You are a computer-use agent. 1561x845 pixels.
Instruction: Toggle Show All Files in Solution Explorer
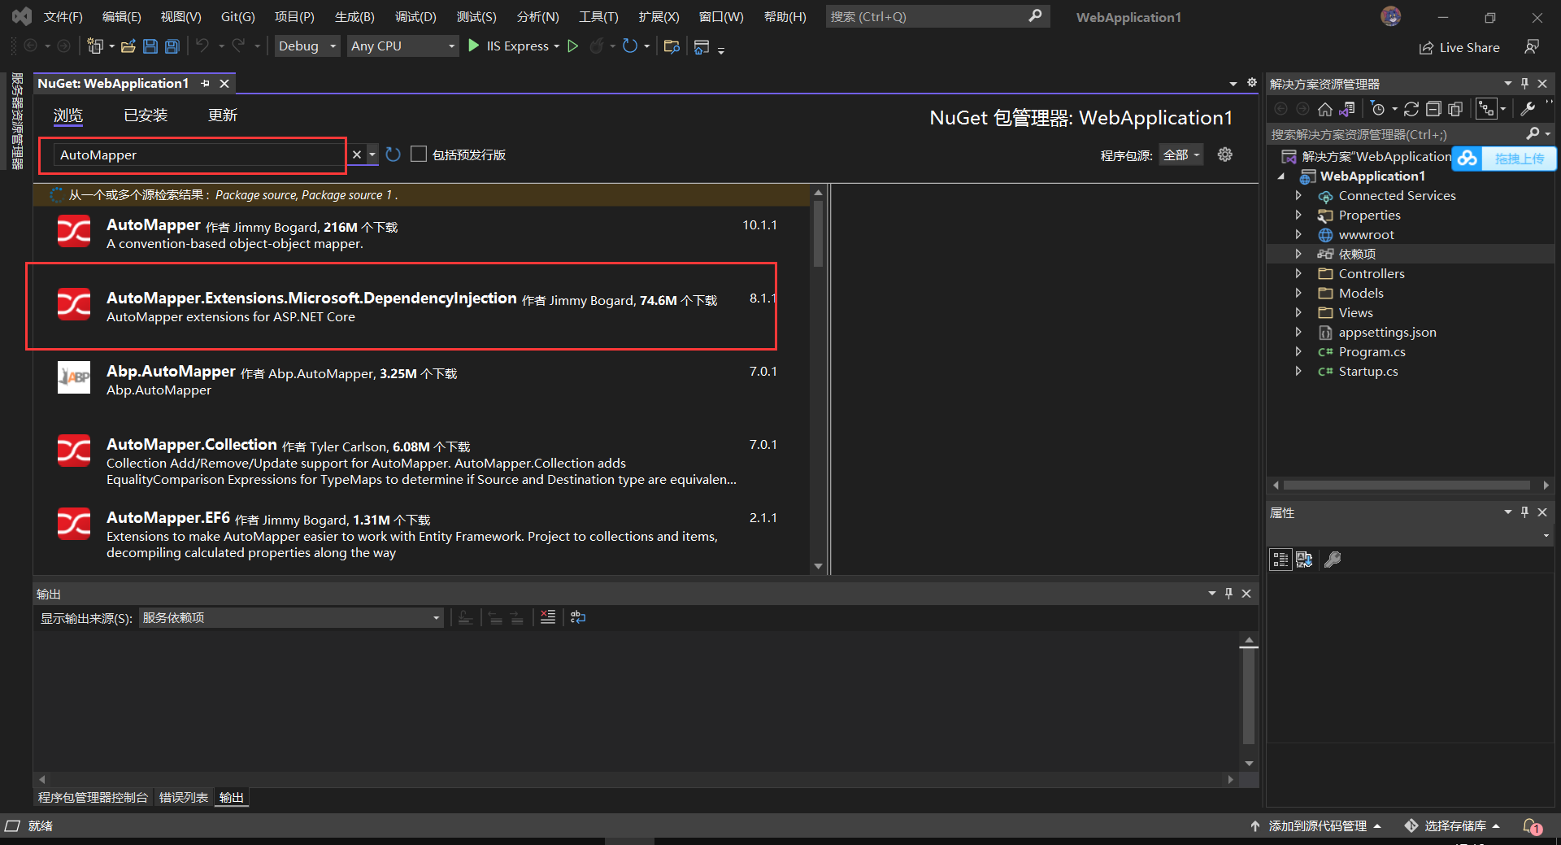tap(1455, 109)
